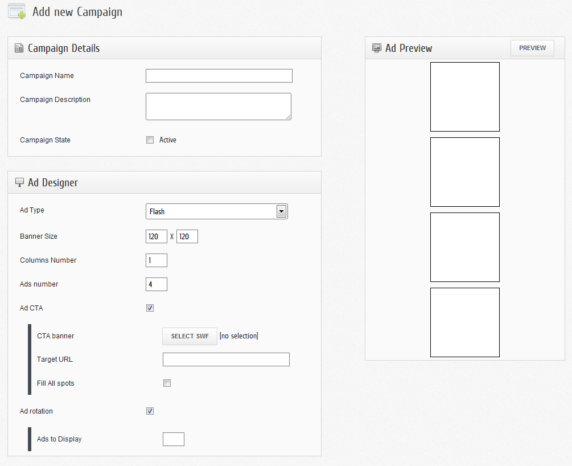This screenshot has height=466, width=572.
Task: Click the "Ad Type" label
Action: coord(32,210)
